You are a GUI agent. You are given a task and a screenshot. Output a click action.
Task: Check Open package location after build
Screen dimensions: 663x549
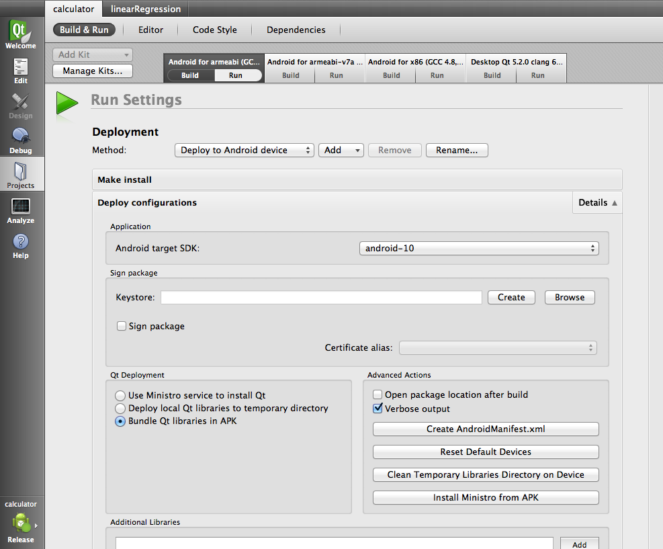click(378, 394)
